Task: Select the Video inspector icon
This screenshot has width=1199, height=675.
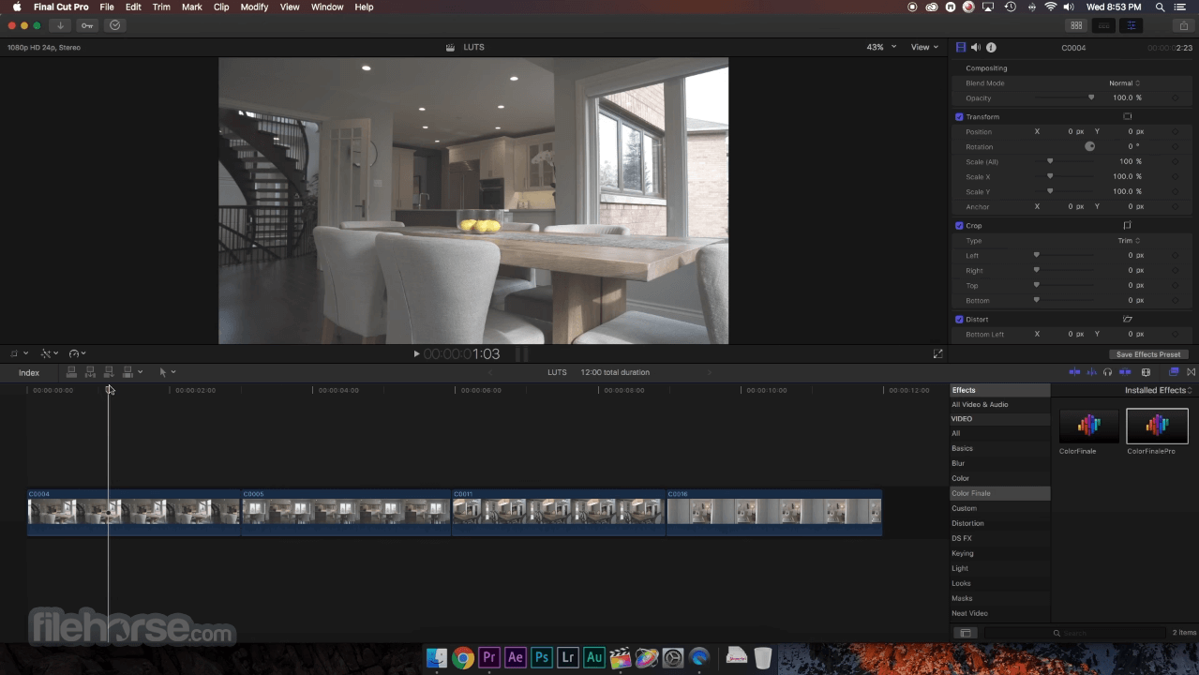Action: pyautogui.click(x=959, y=47)
